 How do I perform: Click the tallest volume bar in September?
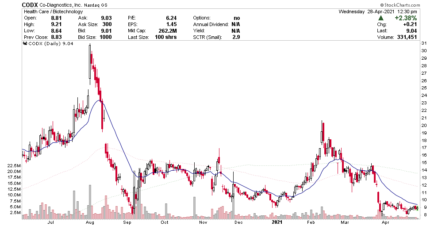tap(139, 193)
